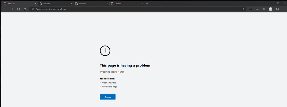
Task: Open the profile avatar menu
Action: pos(271,9)
